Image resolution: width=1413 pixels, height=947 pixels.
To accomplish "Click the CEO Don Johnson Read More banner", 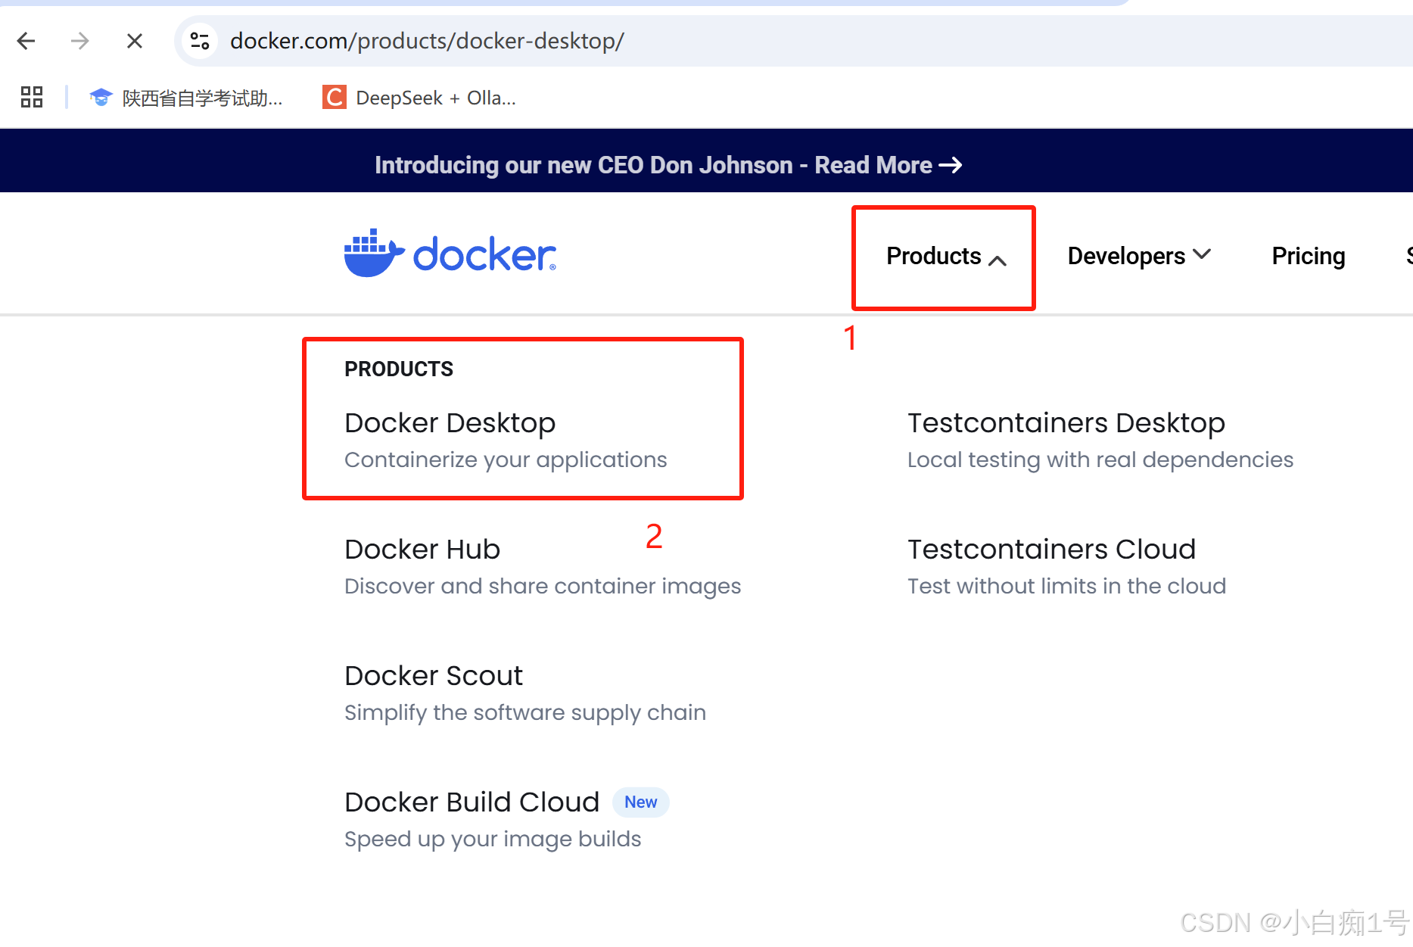I will click(668, 165).
